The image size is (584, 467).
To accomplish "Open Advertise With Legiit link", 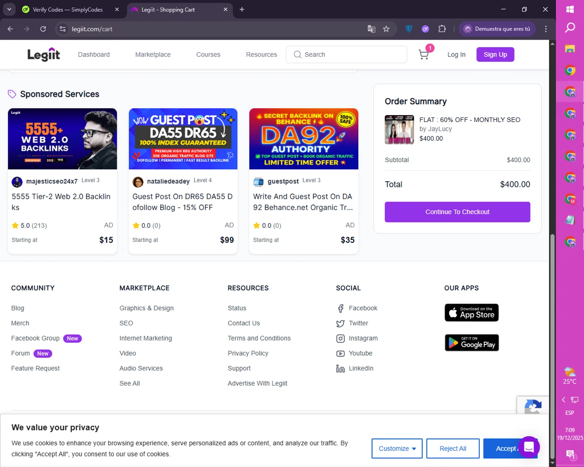I will pyautogui.click(x=257, y=383).
